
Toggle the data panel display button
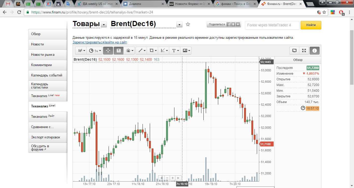coord(118,51)
